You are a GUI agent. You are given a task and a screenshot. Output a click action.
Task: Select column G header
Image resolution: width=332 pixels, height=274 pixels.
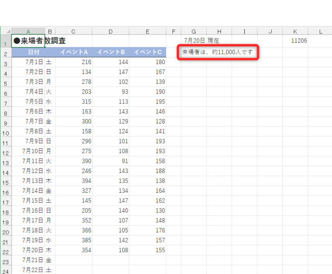194,31
